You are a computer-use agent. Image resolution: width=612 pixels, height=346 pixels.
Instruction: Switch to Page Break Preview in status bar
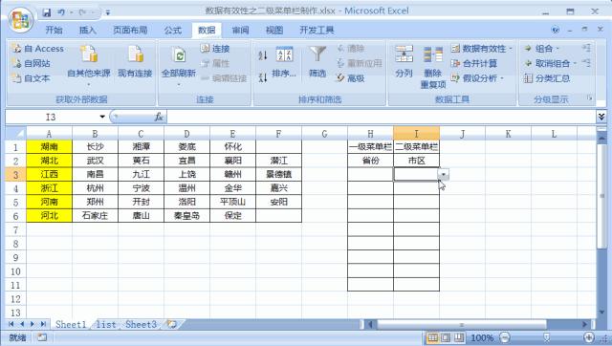[x=459, y=337]
